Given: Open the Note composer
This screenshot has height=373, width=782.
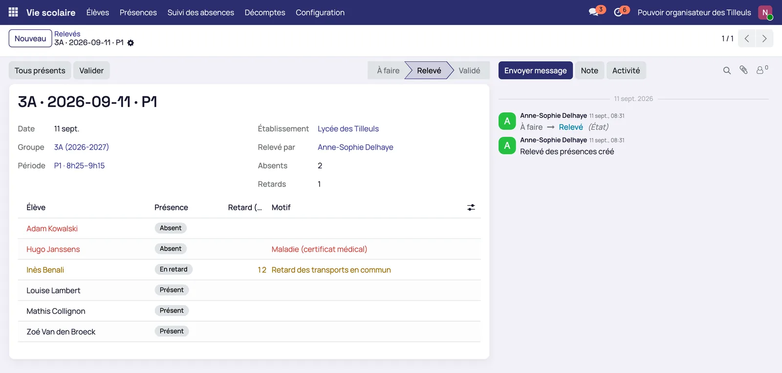Looking at the screenshot, I should 589,70.
